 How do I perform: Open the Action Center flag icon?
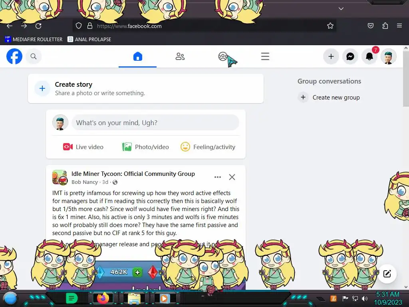coord(345,298)
